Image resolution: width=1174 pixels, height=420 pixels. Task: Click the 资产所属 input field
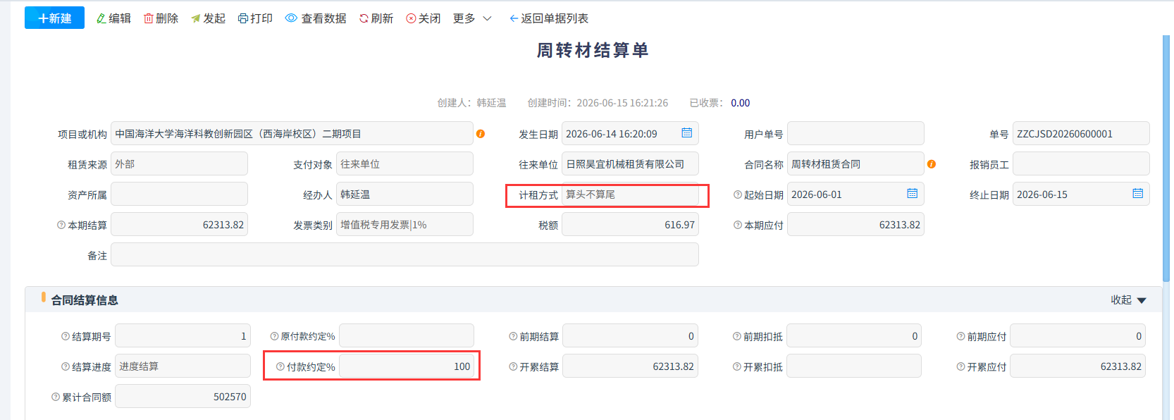179,194
